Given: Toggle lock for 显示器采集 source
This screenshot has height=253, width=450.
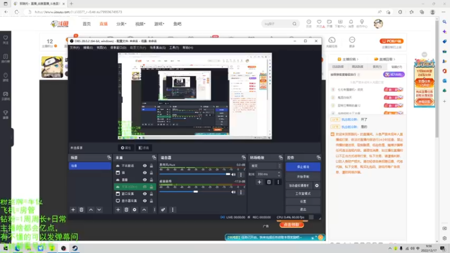Looking at the screenshot, I should (x=151, y=201).
